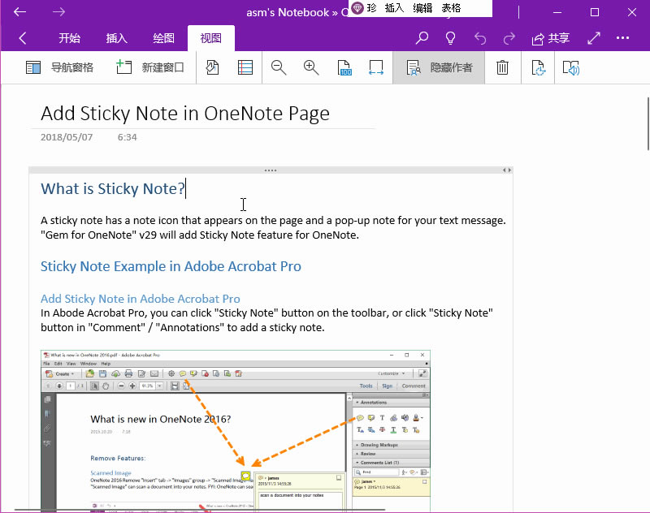
Task: Click the page sync icon
Action: (539, 67)
